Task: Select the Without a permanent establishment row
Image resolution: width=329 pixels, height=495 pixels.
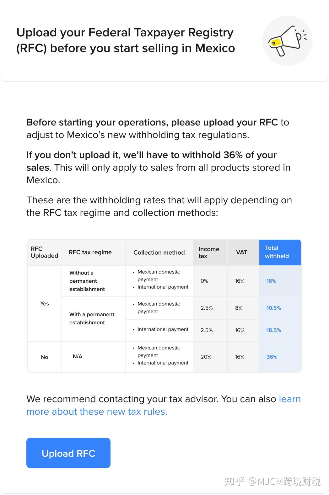Action: pyautogui.click(x=87, y=281)
